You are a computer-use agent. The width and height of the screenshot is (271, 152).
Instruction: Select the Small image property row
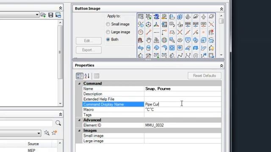click(152, 136)
